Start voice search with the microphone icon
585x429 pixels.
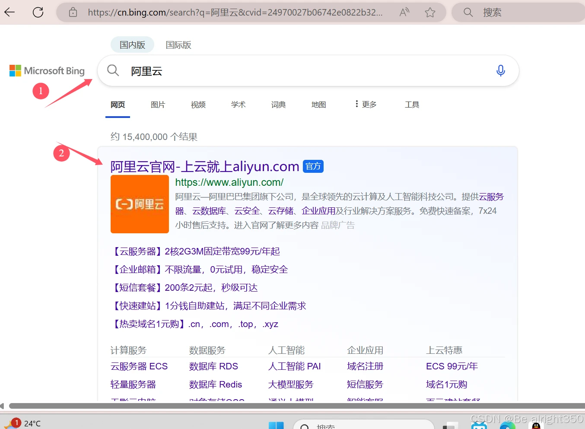pos(500,70)
